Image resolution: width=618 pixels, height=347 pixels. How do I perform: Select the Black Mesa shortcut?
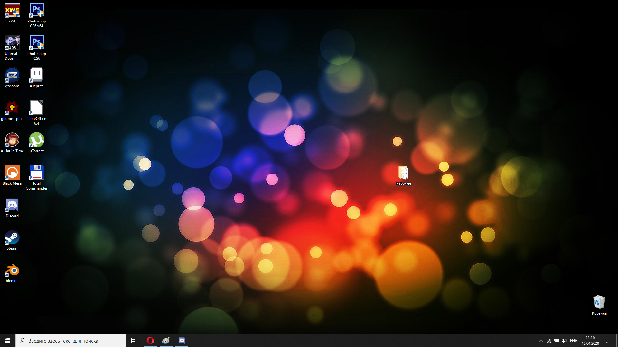click(12, 175)
